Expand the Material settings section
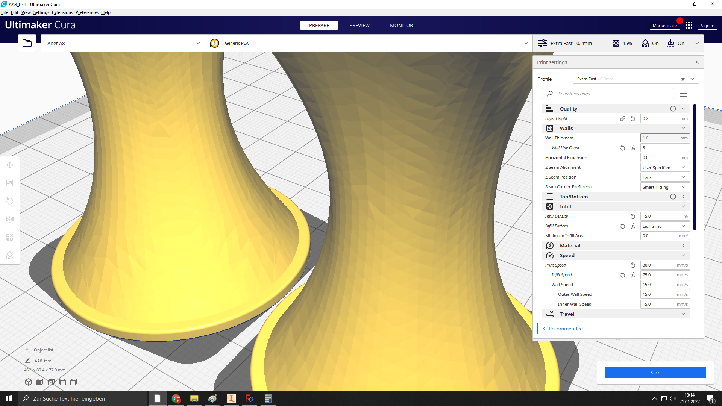Viewport: 722px width, 406px height. click(683, 245)
